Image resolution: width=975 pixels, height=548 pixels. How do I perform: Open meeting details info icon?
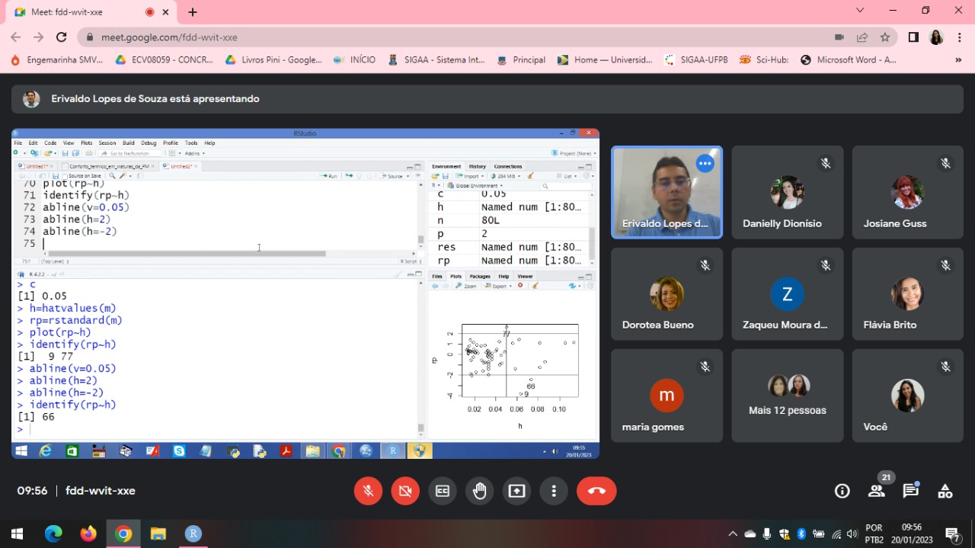[x=842, y=491]
